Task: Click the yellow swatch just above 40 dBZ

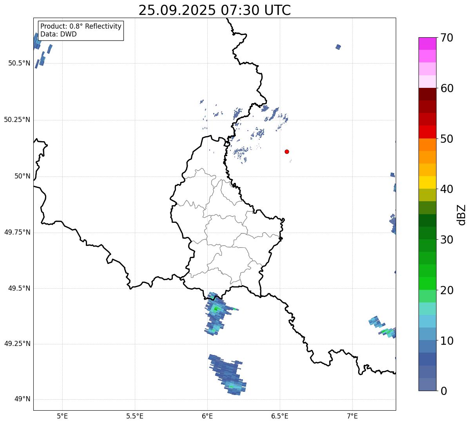Action: [x=427, y=182]
